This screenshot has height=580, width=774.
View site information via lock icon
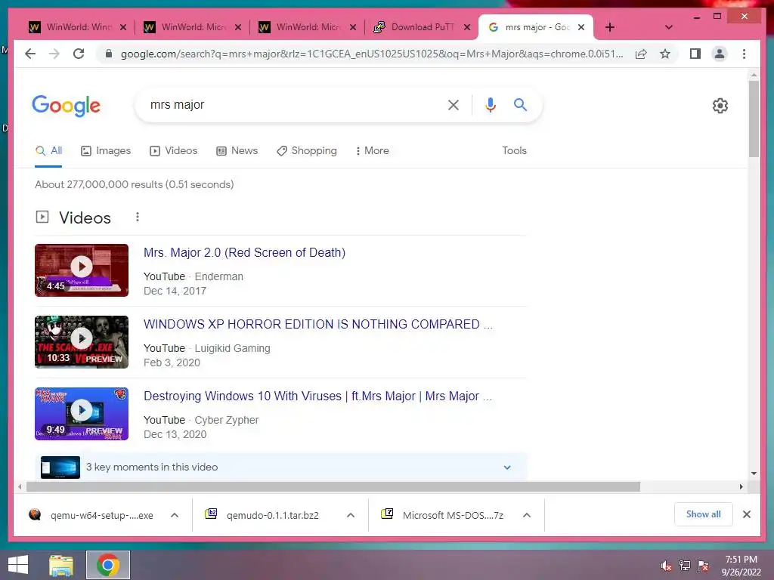(109, 54)
